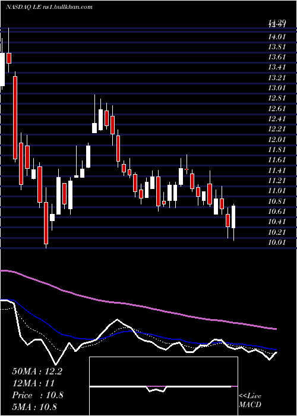
Task: Click the 13.01 price axis label
Action: tap(277, 88)
